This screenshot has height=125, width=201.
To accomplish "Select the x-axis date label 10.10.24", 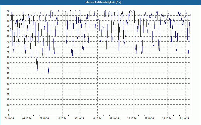I will point(62,118).
